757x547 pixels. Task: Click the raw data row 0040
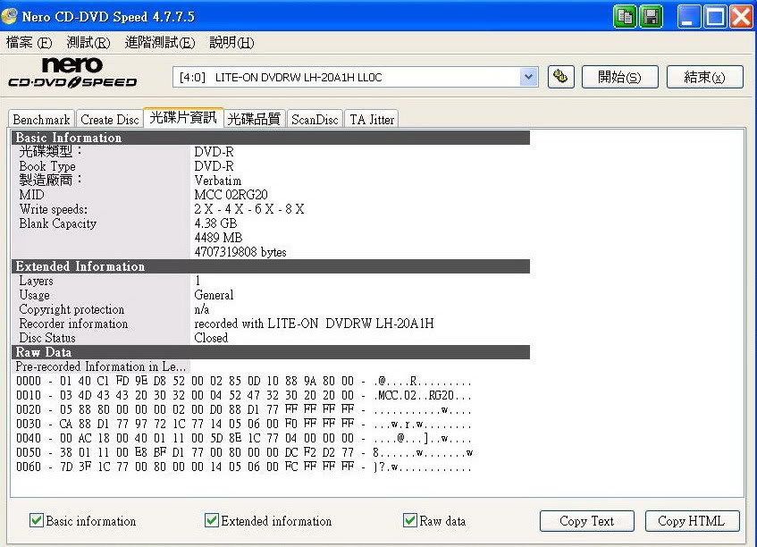(x=243, y=438)
